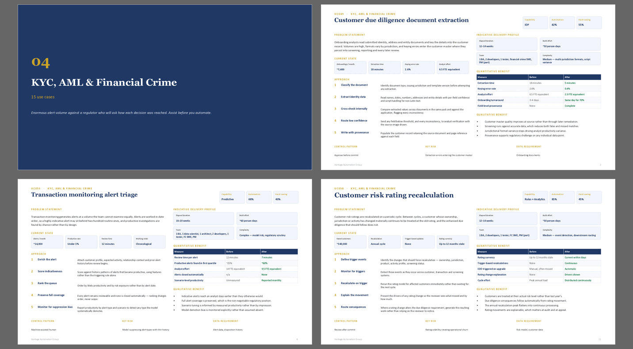Click the "IDP" capability value
Viewport: 633px width, 349px height.
point(527,25)
